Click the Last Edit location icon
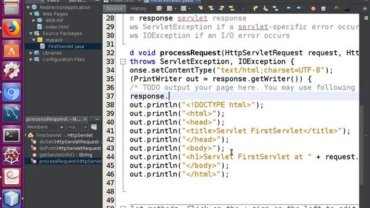 click(x=160, y=9)
